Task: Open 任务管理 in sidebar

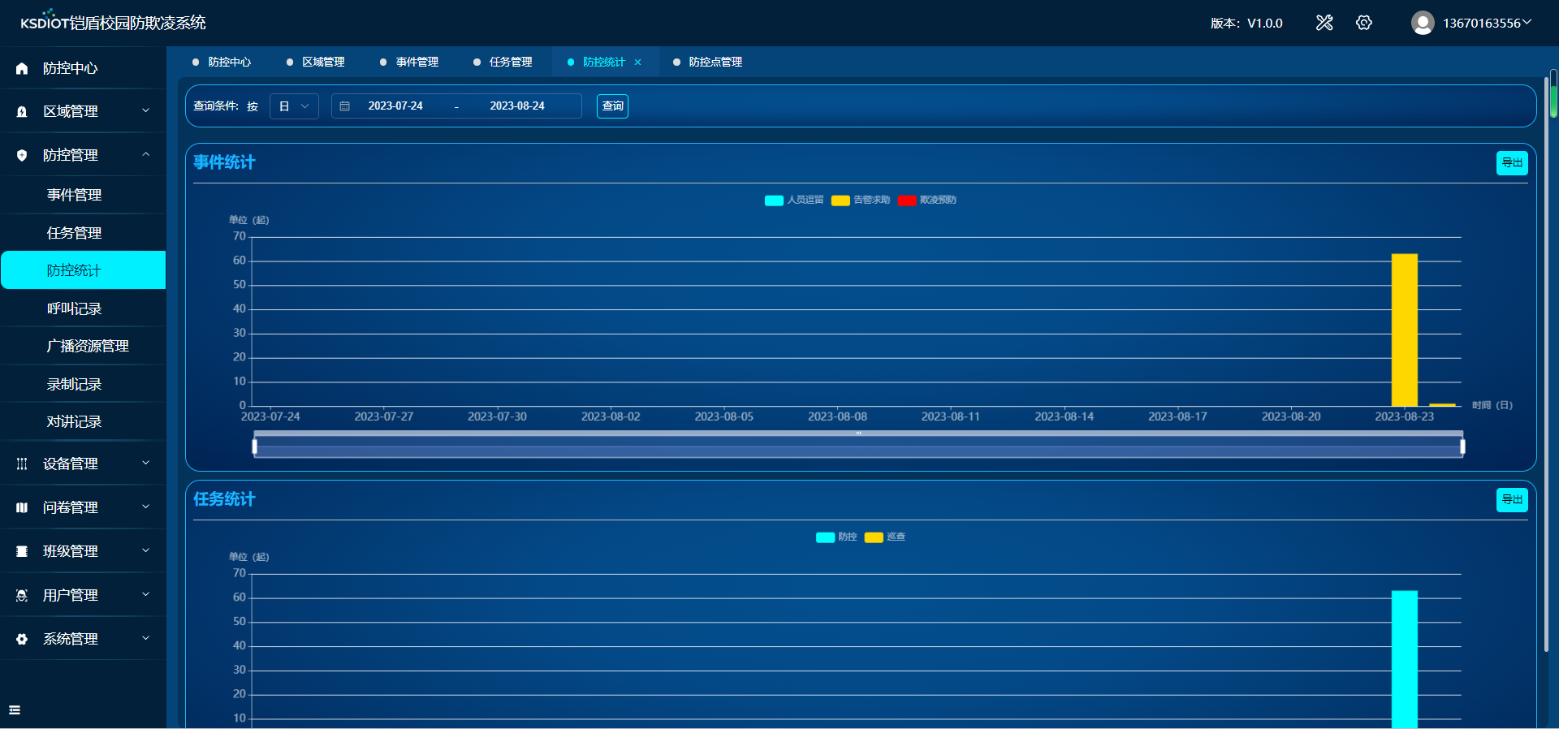Action: click(83, 233)
